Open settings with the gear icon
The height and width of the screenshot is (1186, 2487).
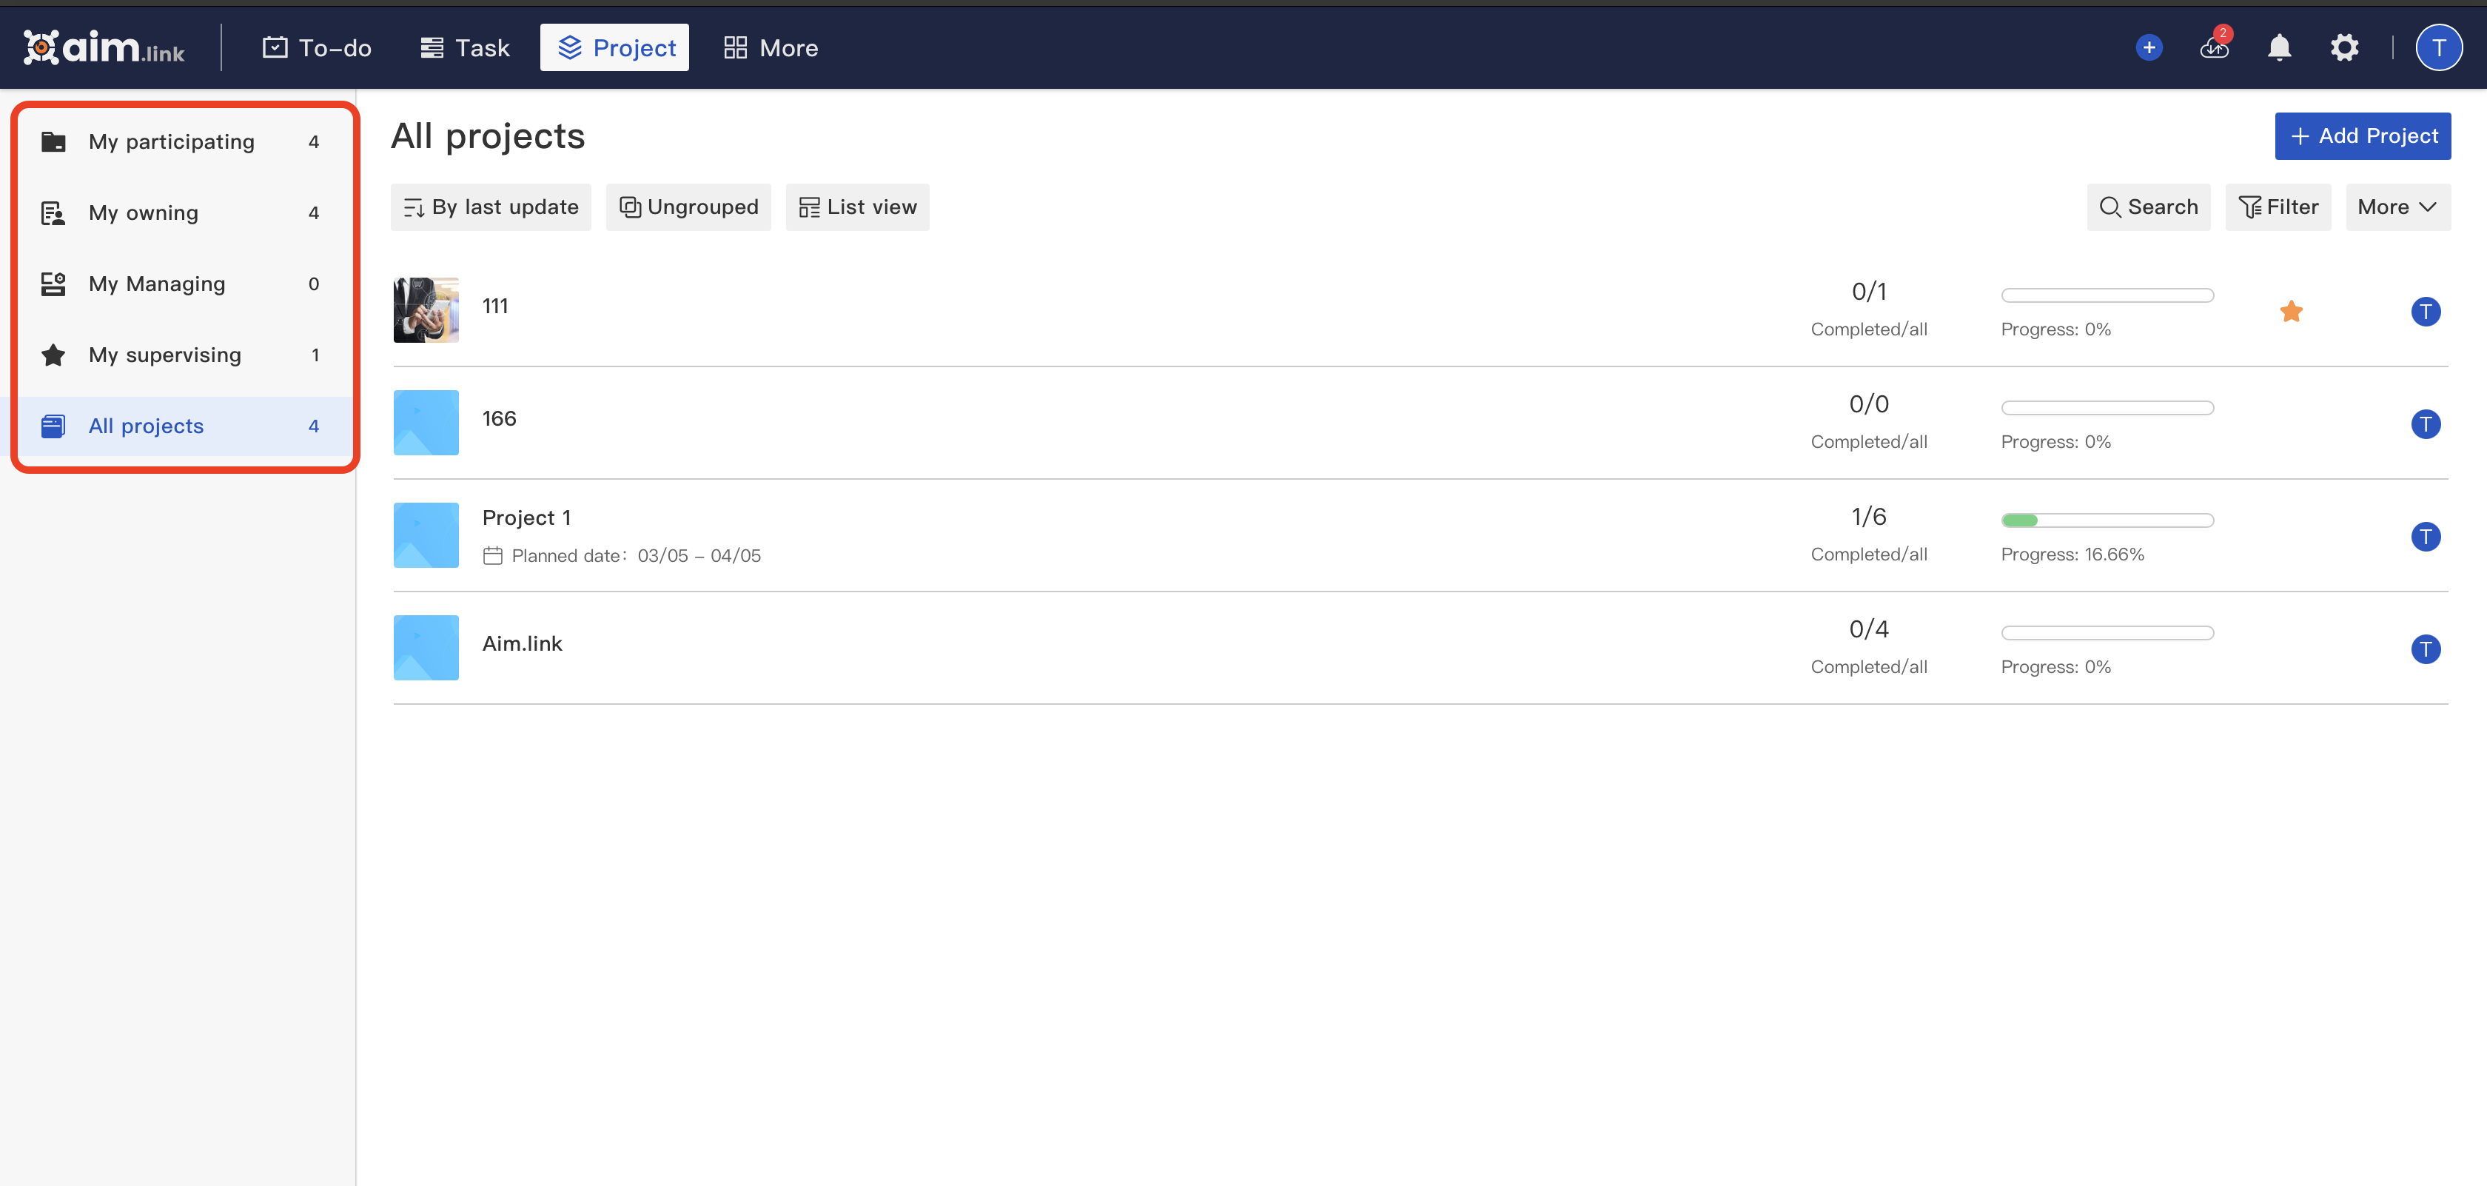pyautogui.click(x=2344, y=47)
